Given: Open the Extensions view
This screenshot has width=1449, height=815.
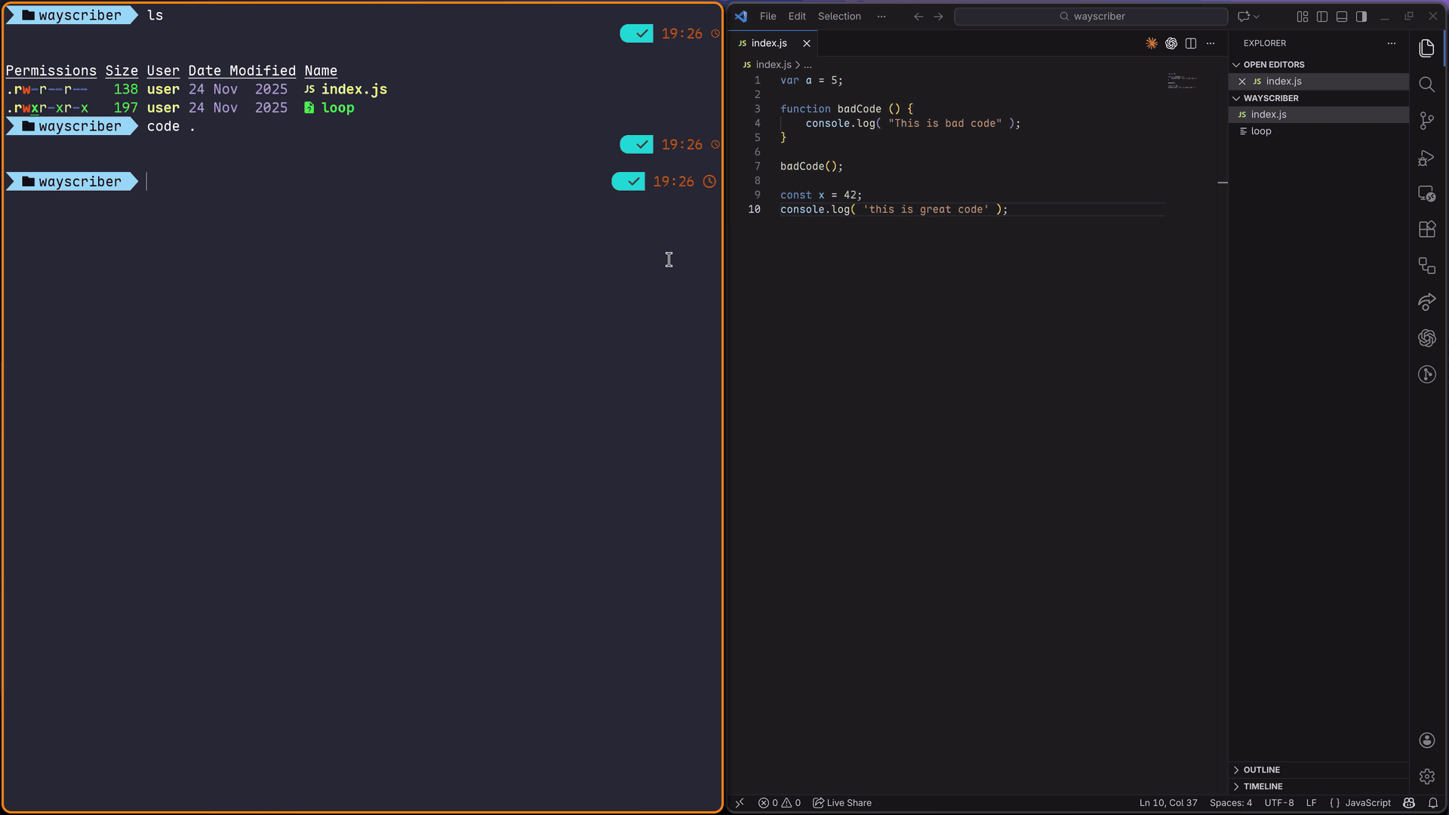Looking at the screenshot, I should tap(1427, 229).
